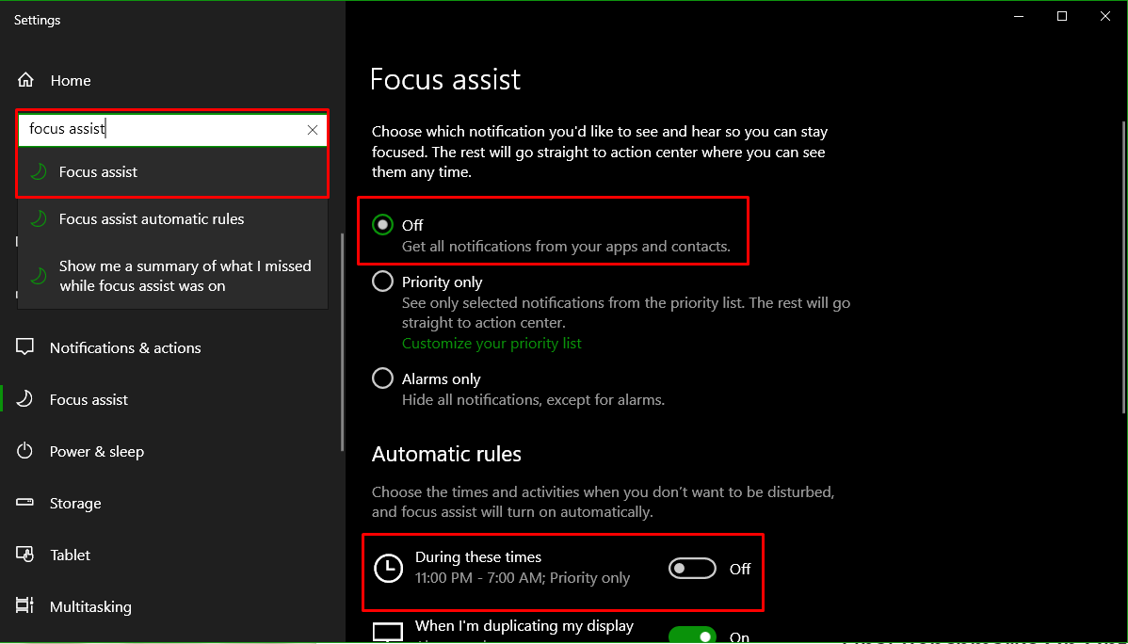Screen dimensions: 1128x644
Task: Click moon icon beside Focus assist suggestion
Action: tap(38, 171)
